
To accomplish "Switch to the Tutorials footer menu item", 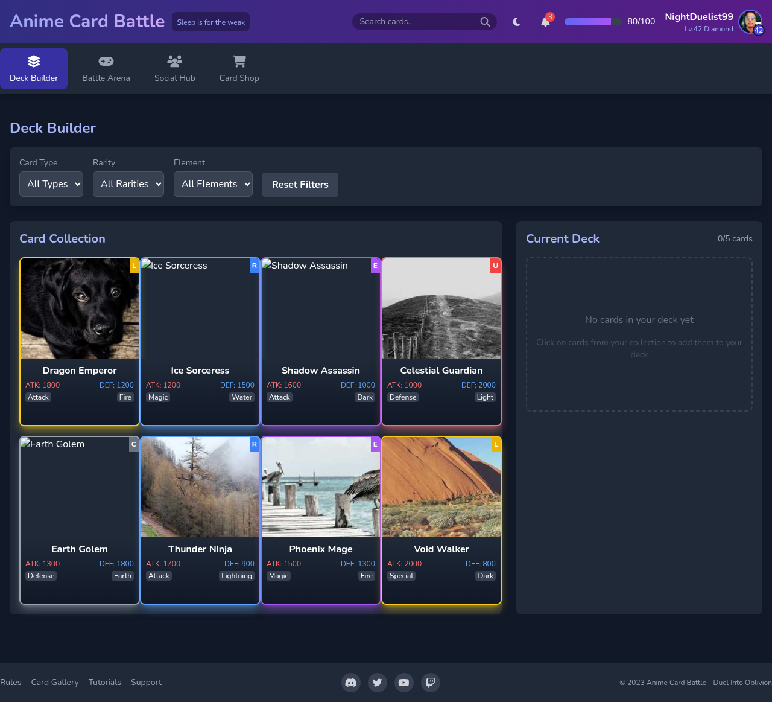I will click(x=104, y=683).
